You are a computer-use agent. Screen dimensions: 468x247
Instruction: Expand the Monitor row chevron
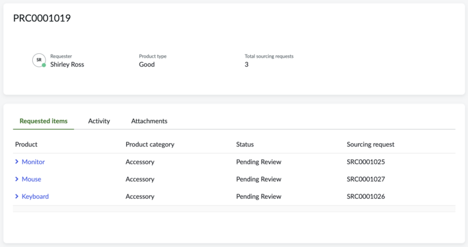tap(17, 162)
